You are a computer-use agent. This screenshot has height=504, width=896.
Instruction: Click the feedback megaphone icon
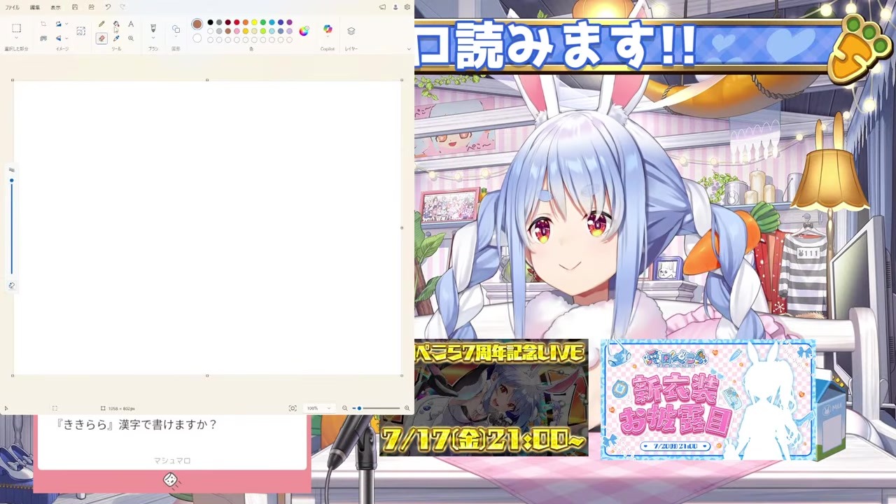click(x=382, y=7)
